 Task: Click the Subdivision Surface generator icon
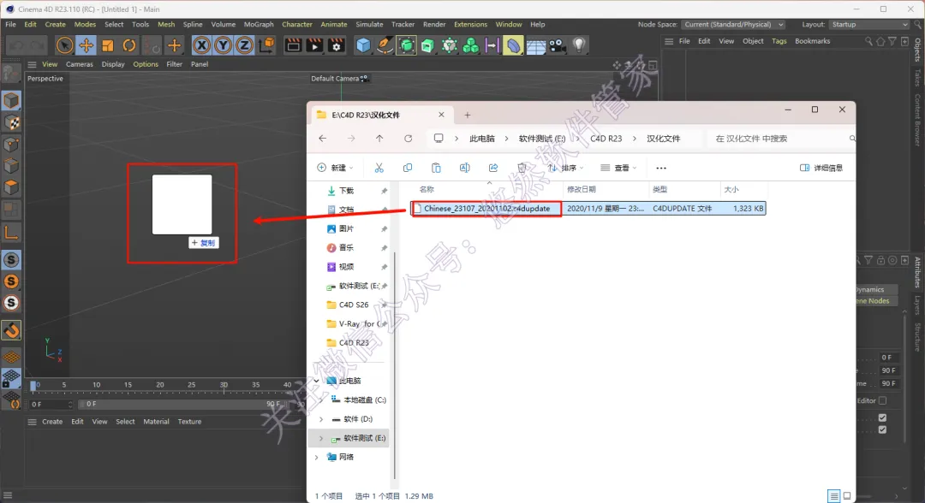[407, 45]
